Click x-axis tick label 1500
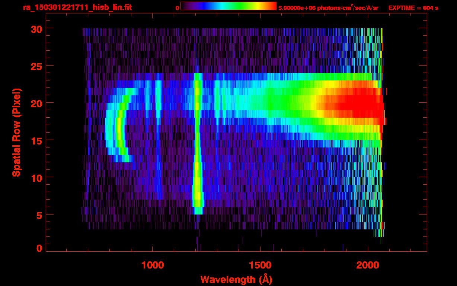Viewport: 457px width, 286px height. click(260, 265)
